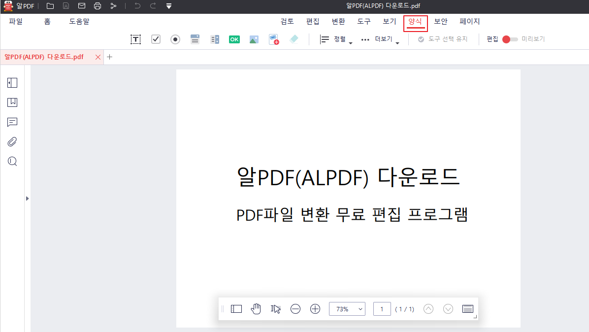Open the zoom level dropdown showing 73%
Viewport: 589px width, 332px height.
[347, 309]
